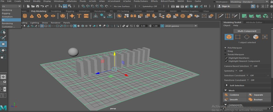This screenshot has width=273, height=112.
Task: Create a polygon disc from shelf
Action: pos(53,16)
